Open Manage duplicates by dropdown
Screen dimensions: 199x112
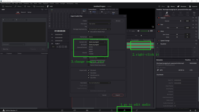[99, 29]
